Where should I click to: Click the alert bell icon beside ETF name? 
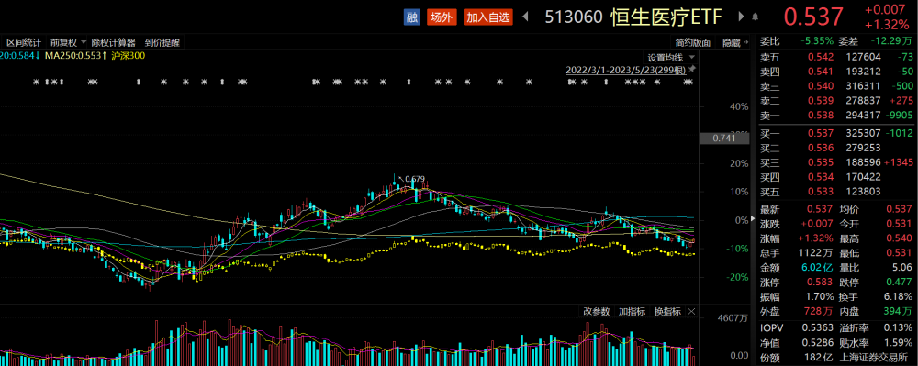[755, 17]
